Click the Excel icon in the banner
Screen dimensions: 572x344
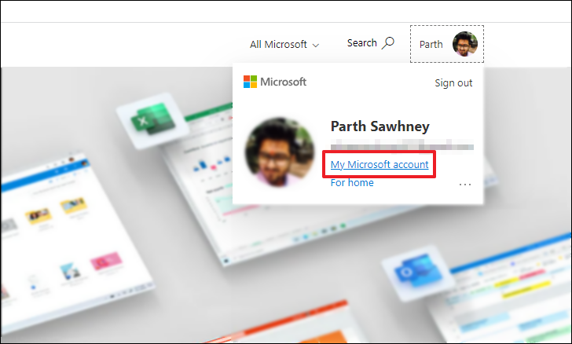pyautogui.click(x=152, y=120)
